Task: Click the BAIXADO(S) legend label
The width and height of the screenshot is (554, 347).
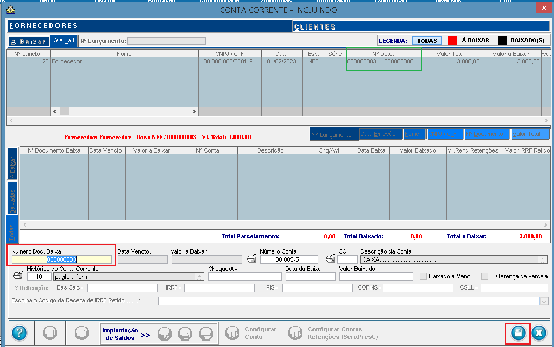Action: (527, 40)
